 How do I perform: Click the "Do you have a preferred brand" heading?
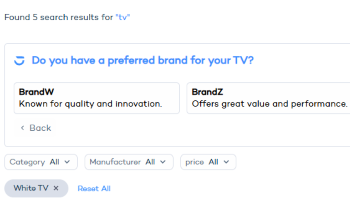[x=143, y=61]
